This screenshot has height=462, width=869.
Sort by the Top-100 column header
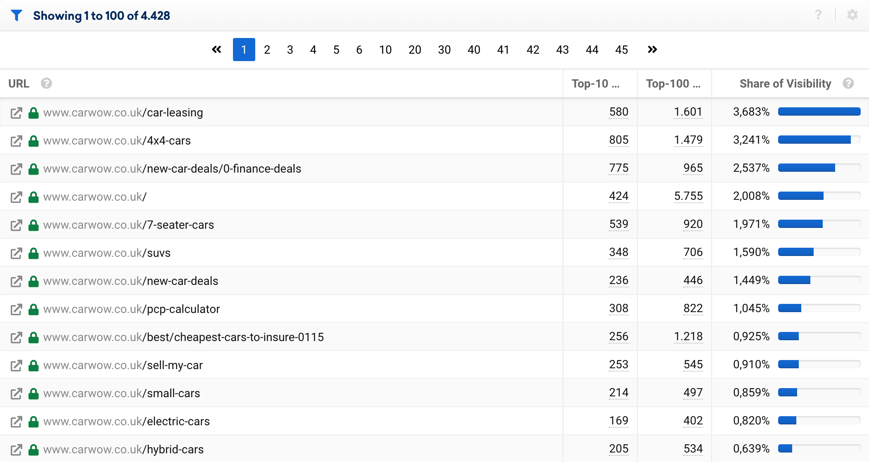pos(673,83)
